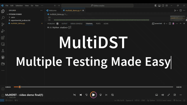This screenshot has height=105, width=187.
Task: Rewind ten seconds in video
Action: click(x=86, y=95)
